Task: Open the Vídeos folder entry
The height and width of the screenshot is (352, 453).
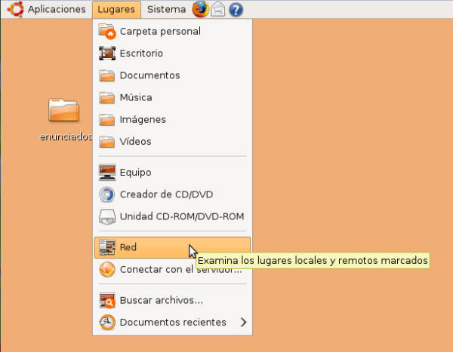Action: pyautogui.click(x=136, y=141)
